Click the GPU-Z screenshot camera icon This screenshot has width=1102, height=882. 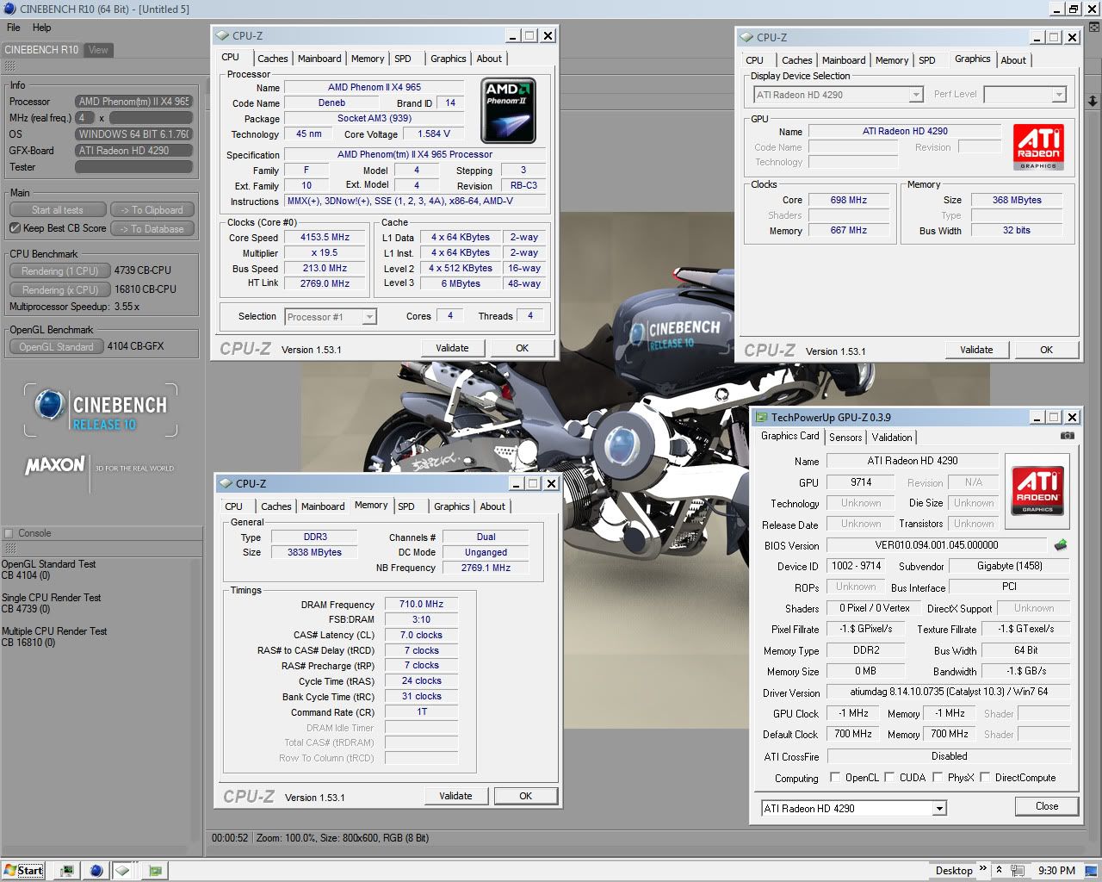pyautogui.click(x=1067, y=437)
